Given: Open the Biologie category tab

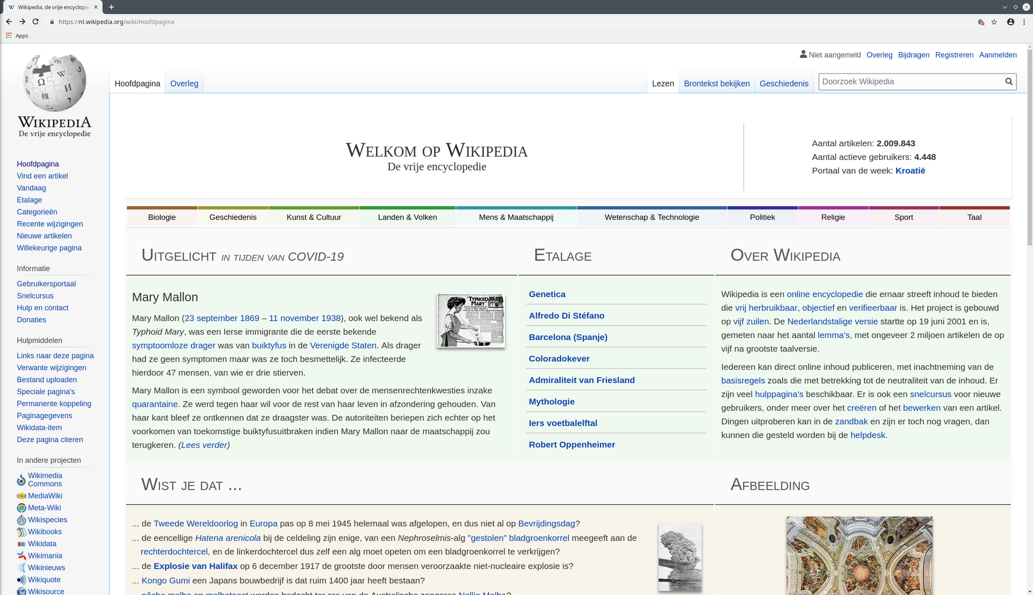Looking at the screenshot, I should pyautogui.click(x=162, y=217).
